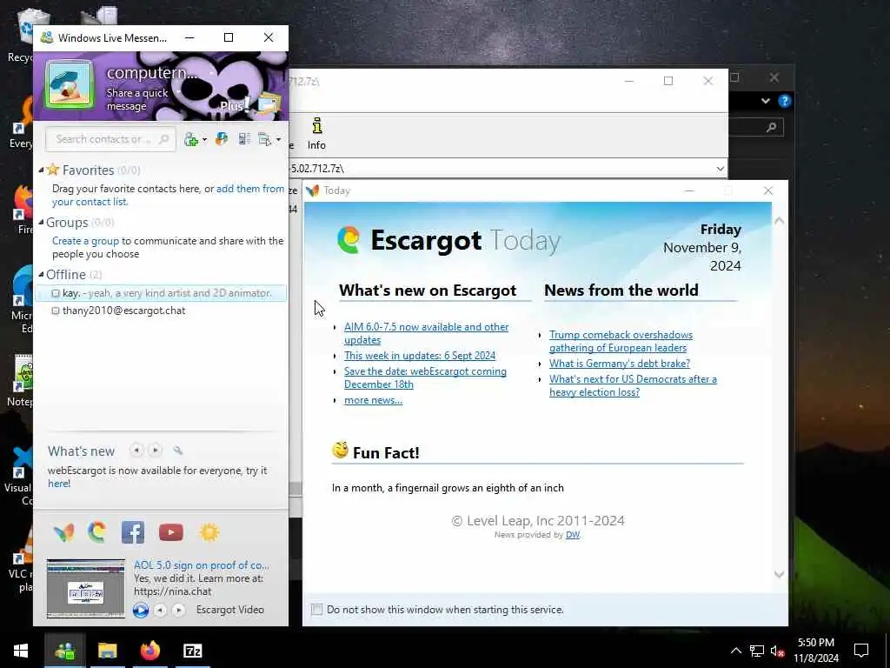Follow the add them from your contact list link

[168, 196]
